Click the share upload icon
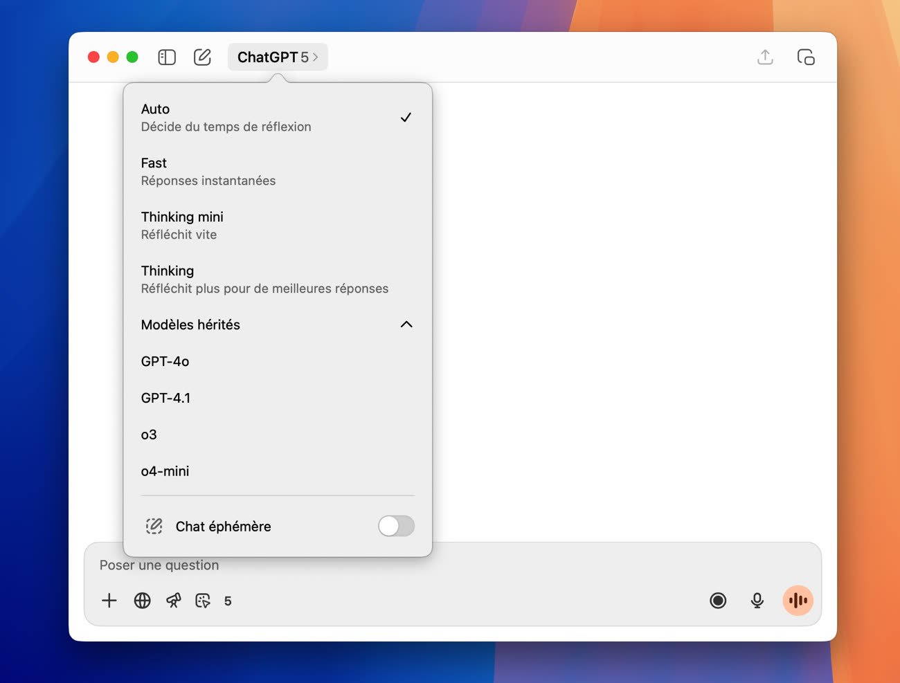Viewport: 900px width, 683px height. coord(765,57)
